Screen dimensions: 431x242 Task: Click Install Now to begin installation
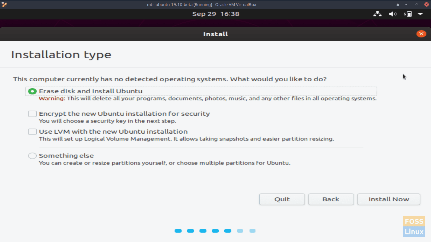coord(389,199)
